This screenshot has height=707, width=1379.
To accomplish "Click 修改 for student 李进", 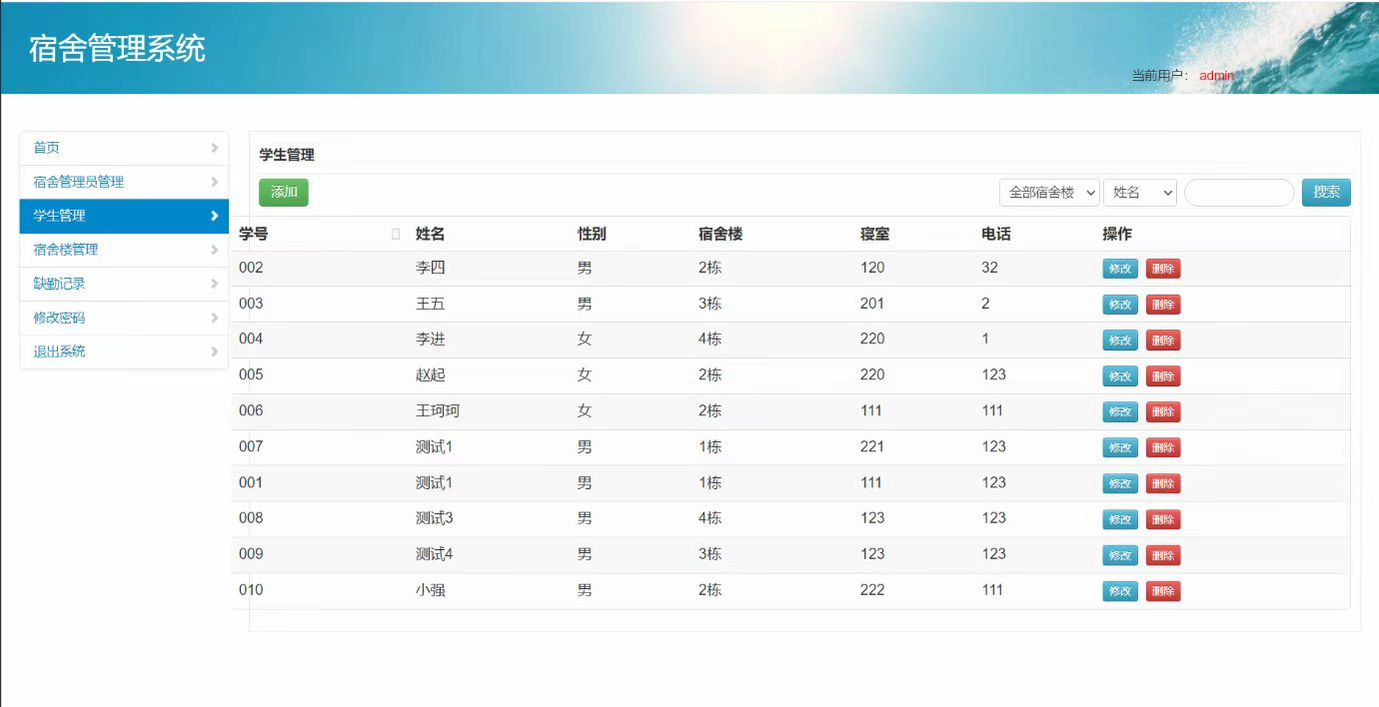I will pyautogui.click(x=1120, y=341).
